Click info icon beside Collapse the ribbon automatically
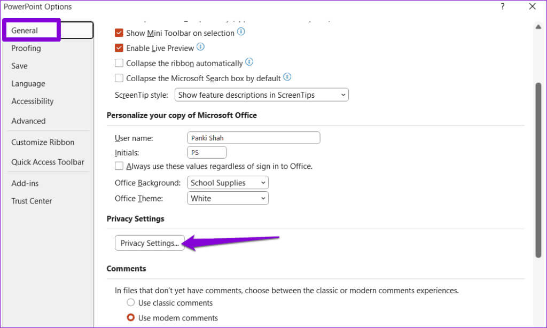The height and width of the screenshot is (328, 547). click(x=249, y=63)
